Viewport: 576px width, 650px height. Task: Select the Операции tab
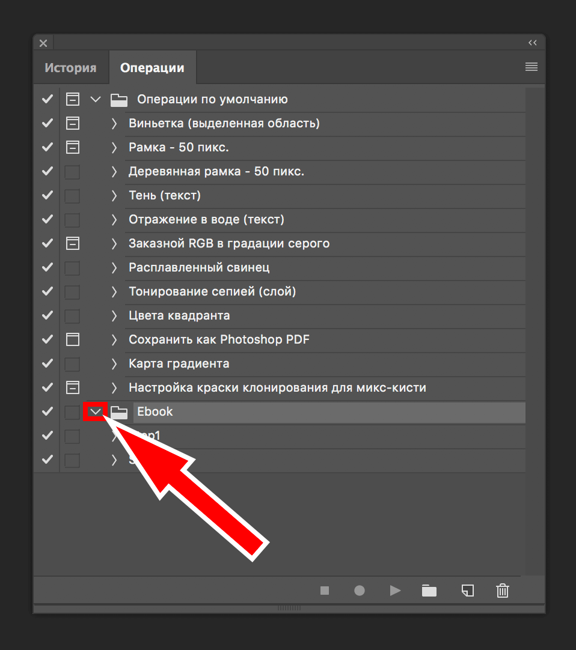[x=152, y=68]
